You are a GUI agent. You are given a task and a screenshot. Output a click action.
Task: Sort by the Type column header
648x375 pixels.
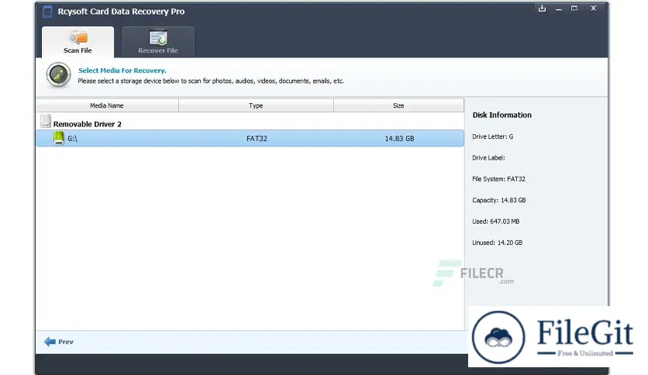tap(256, 105)
